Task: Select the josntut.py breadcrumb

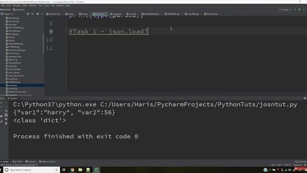Action: pyautogui.click(x=19, y=10)
